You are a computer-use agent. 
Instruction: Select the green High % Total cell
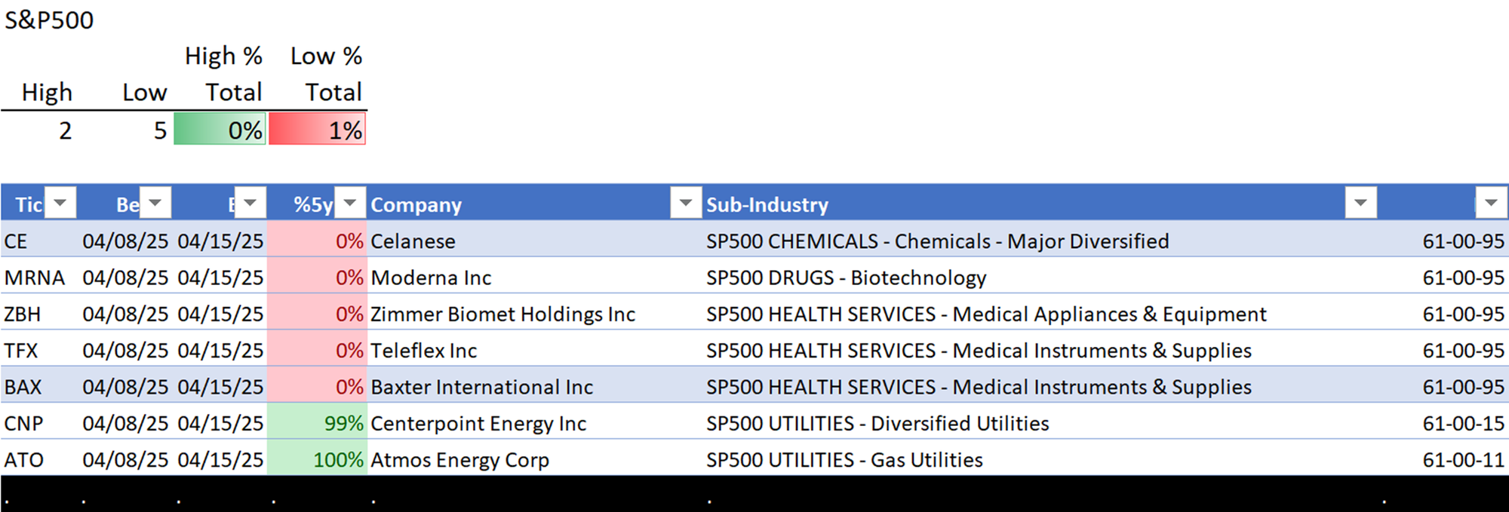(220, 129)
